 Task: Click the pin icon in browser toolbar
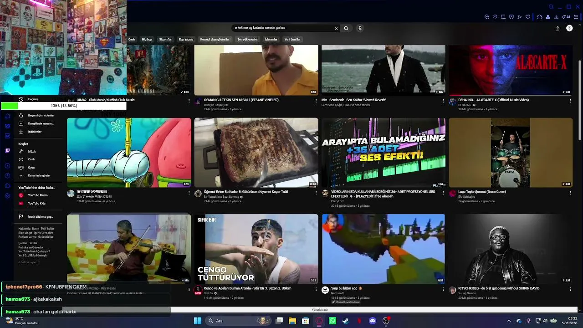[x=495, y=17]
